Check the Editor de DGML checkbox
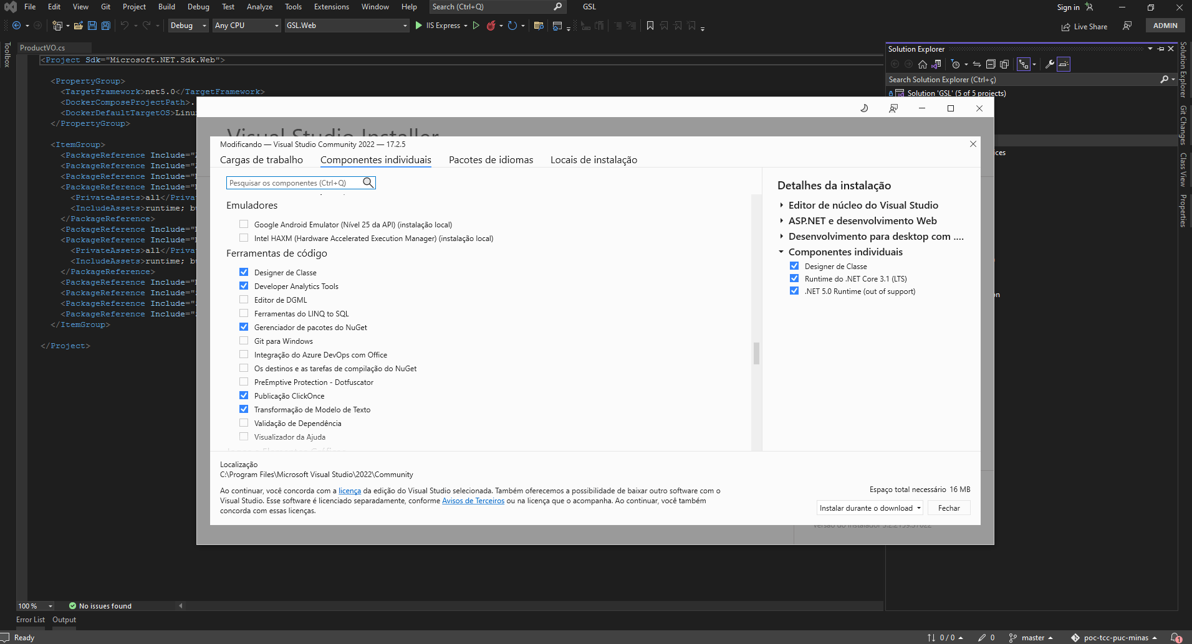This screenshot has width=1192, height=644. 244,300
